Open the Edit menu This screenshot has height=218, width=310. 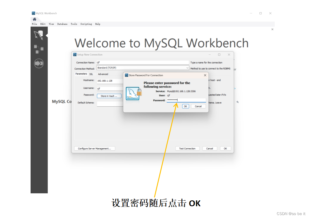click(43, 24)
